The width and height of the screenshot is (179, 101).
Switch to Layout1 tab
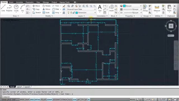[x=19, y=87]
